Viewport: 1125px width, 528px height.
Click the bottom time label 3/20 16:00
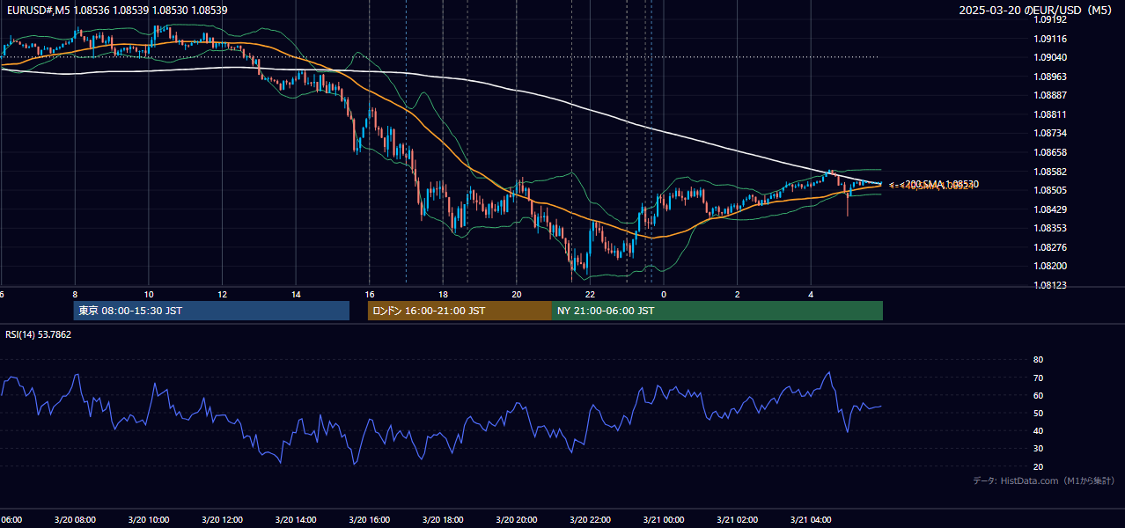tap(369, 520)
